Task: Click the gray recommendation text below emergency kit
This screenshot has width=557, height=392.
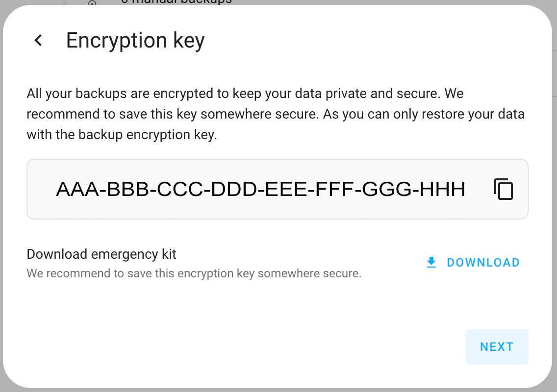Action: [x=194, y=273]
